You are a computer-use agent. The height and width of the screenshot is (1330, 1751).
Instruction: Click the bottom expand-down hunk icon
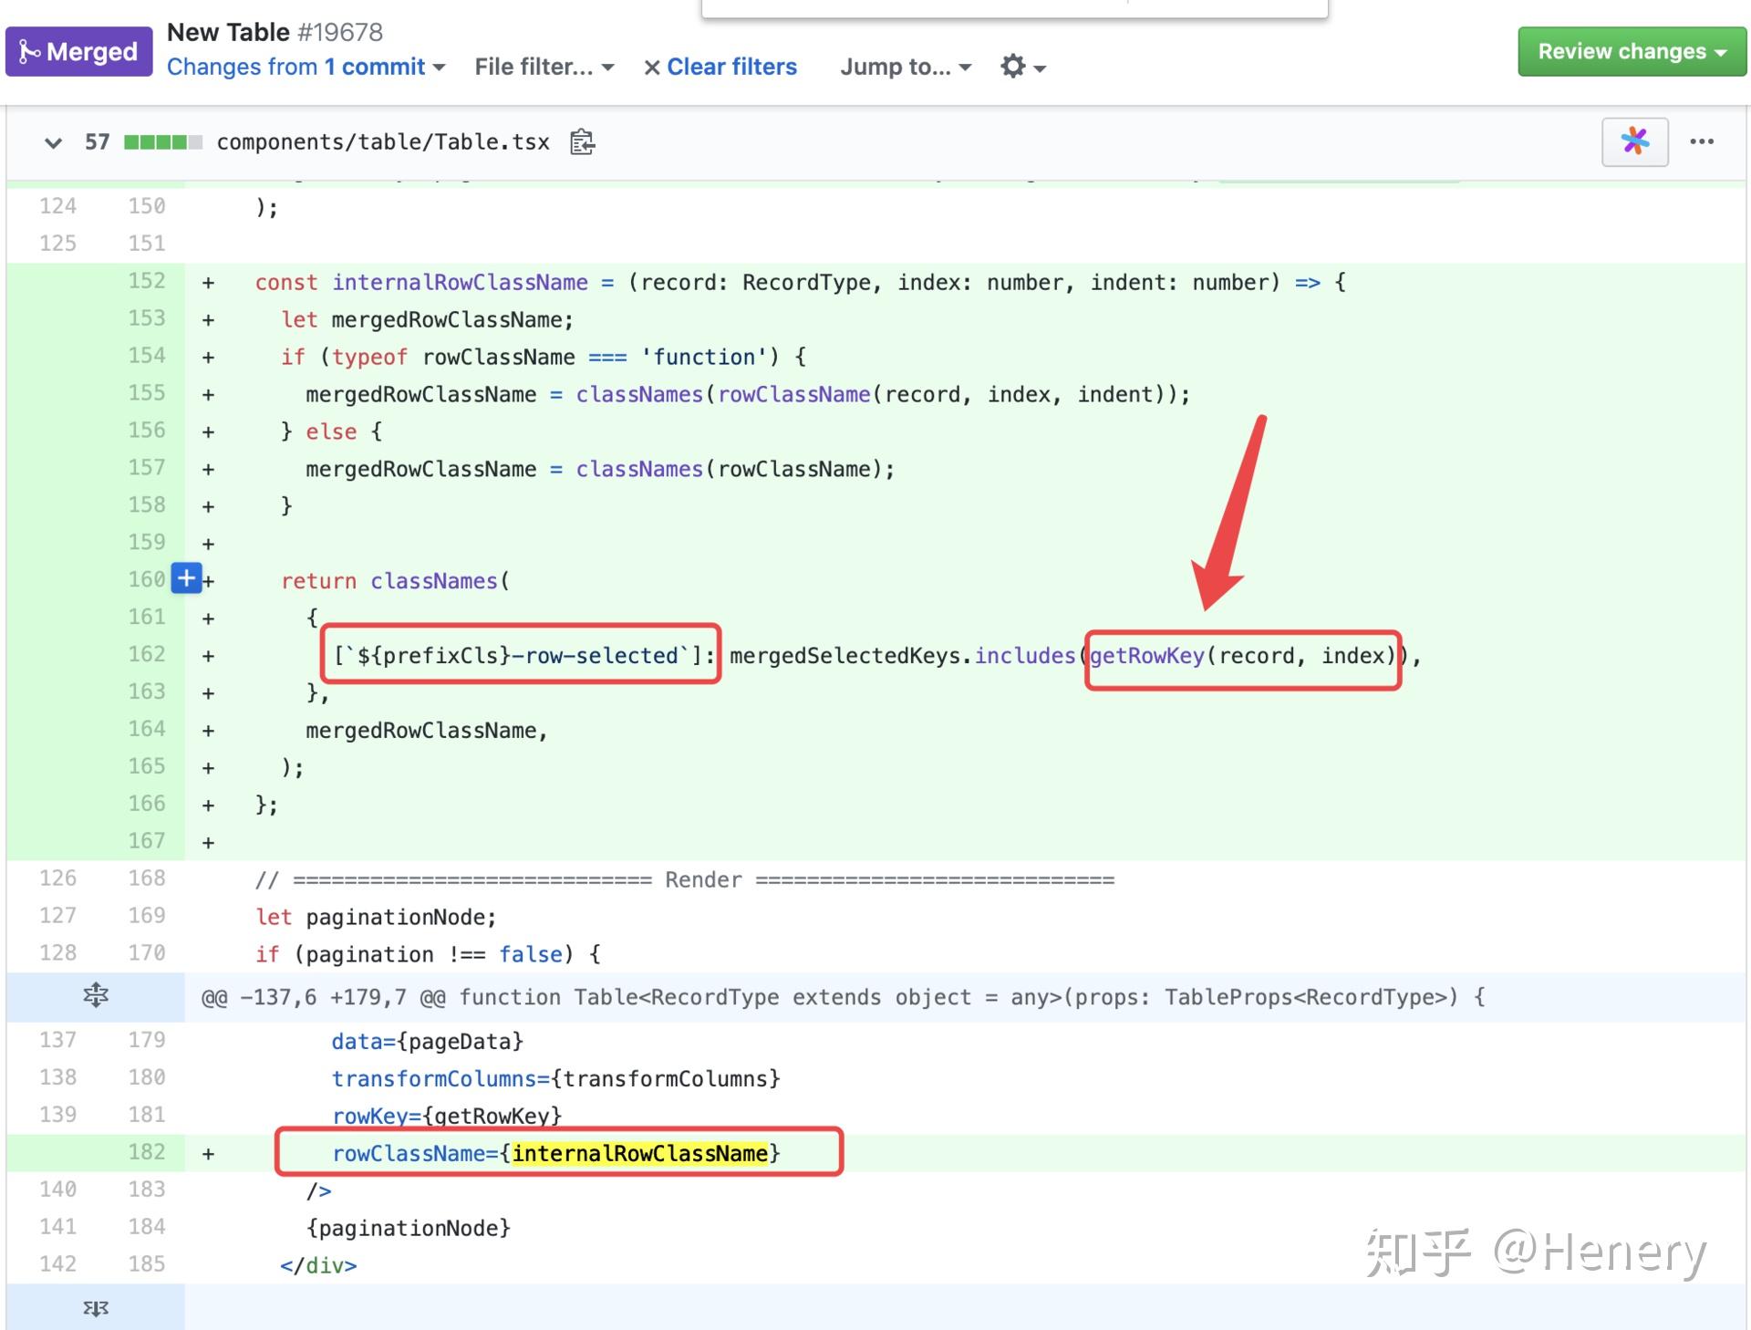click(x=95, y=1308)
